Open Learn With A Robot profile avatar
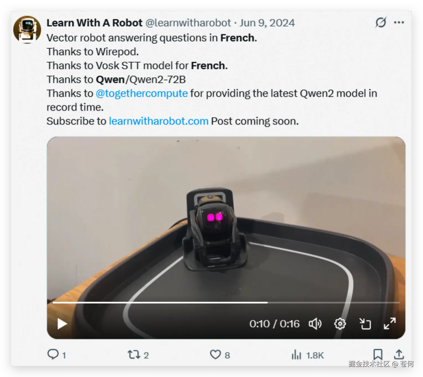Viewport: 423px width, 377px height. click(x=27, y=29)
